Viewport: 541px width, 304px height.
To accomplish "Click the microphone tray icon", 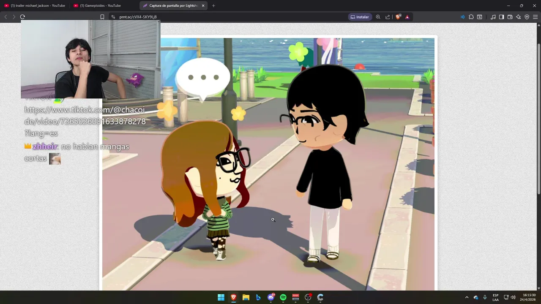I will pyautogui.click(x=485, y=297).
